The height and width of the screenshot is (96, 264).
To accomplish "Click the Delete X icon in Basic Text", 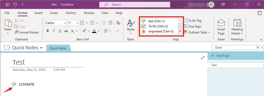I will click(118, 31).
